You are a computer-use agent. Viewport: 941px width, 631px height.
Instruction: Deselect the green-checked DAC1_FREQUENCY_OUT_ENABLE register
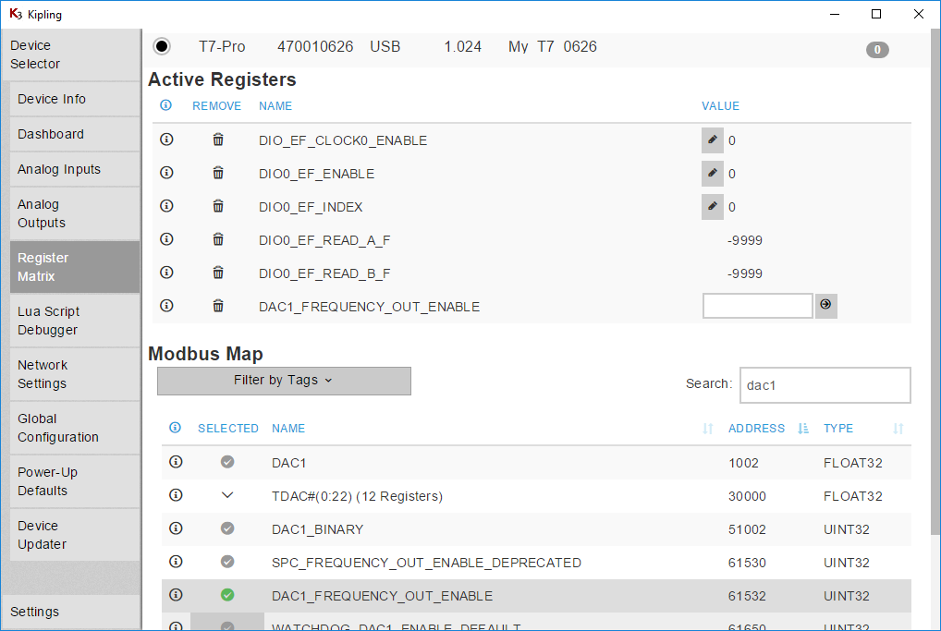[227, 596]
